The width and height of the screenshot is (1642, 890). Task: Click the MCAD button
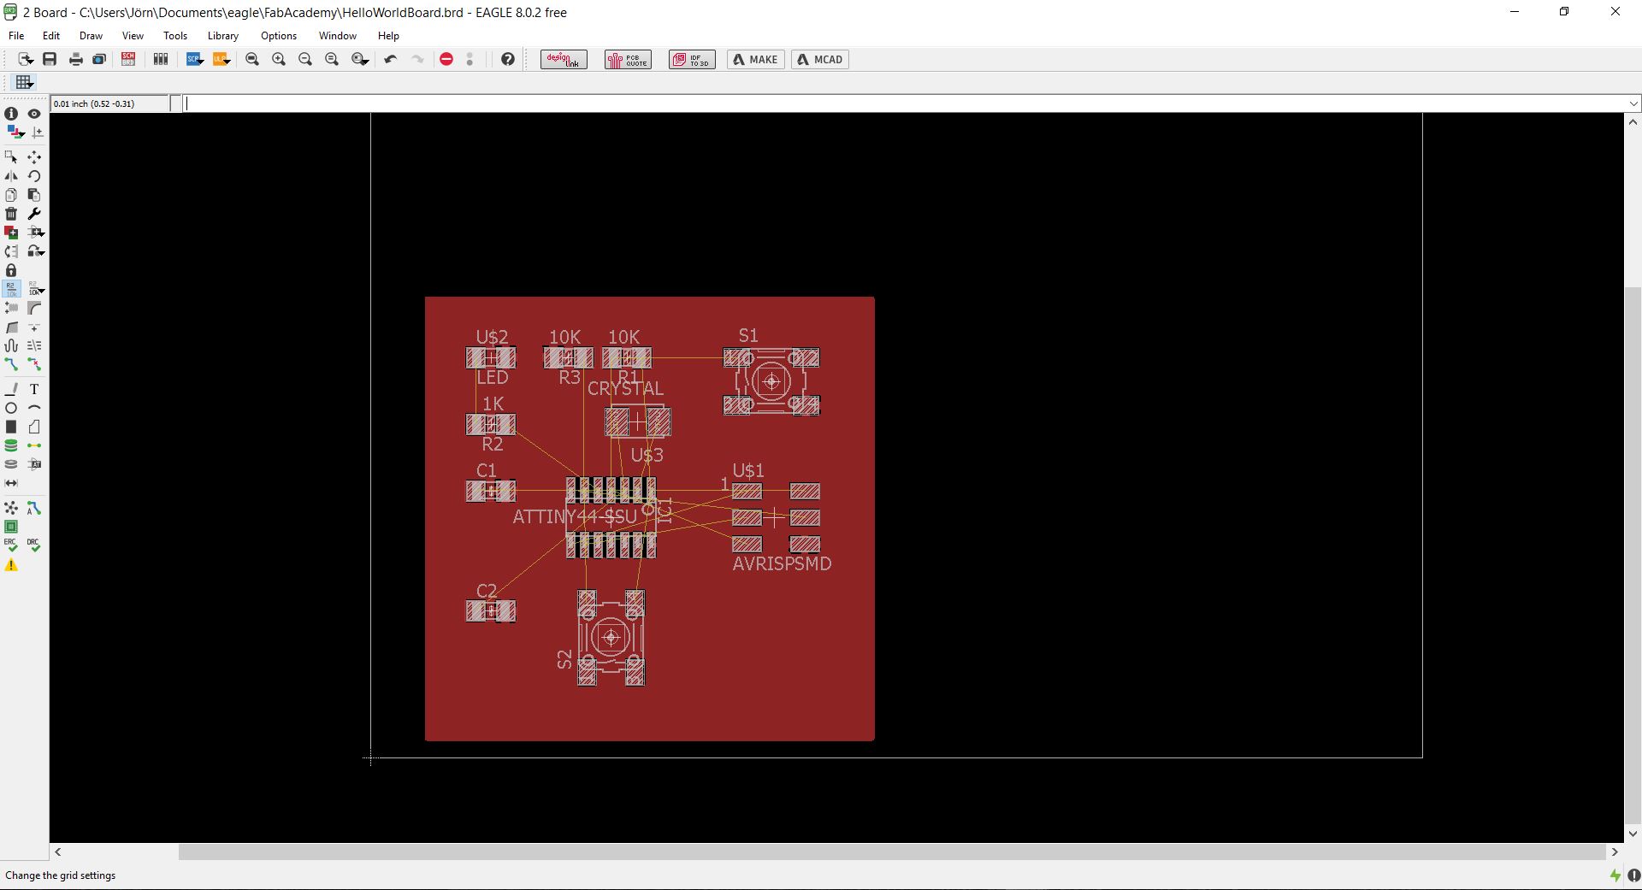tap(820, 59)
